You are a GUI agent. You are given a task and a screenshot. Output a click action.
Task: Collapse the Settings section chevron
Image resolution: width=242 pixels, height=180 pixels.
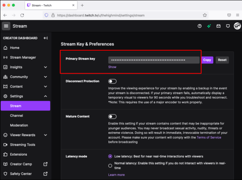[x=45, y=96]
